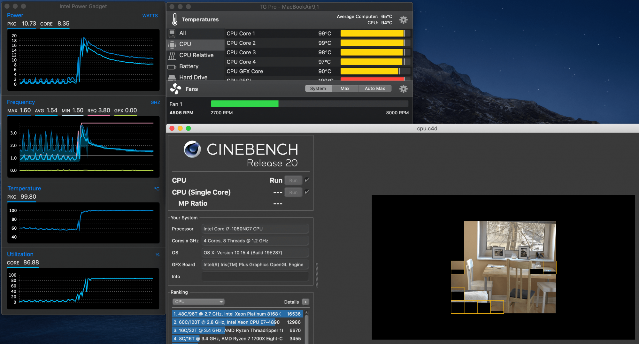Run the CPU Single Core benchmark
Image resolution: width=639 pixels, height=344 pixels.
[x=293, y=192]
